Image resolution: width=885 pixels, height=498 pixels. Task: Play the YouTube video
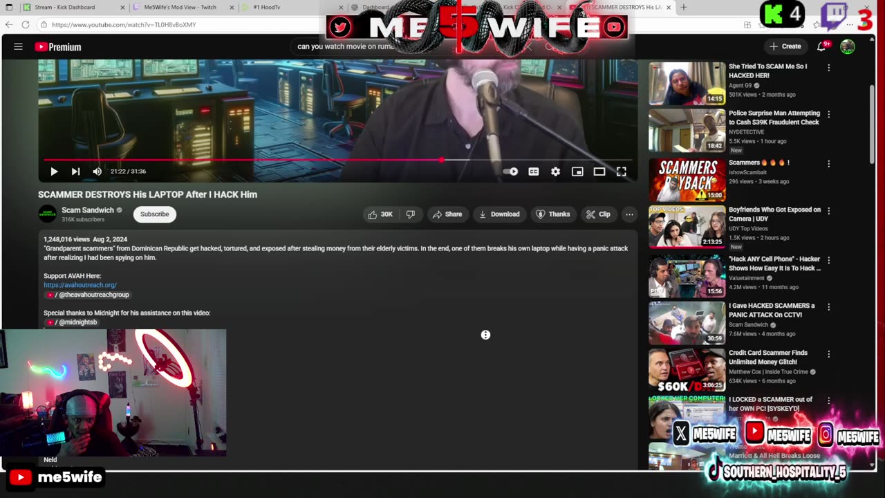[54, 172]
